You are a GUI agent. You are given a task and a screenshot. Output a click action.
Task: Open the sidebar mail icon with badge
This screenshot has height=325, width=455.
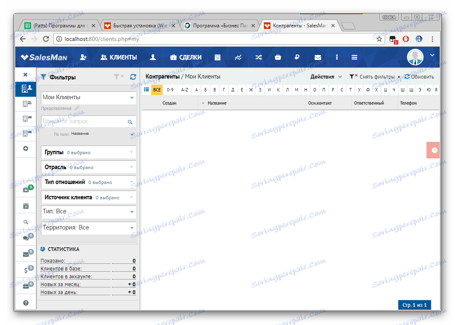coord(26,254)
